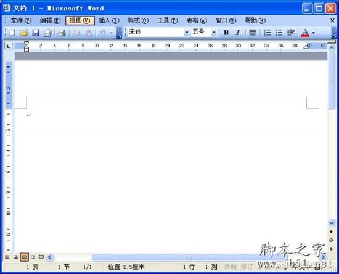Save the document with floppy icon
Viewport: 339px width, 274px height.
36,33
